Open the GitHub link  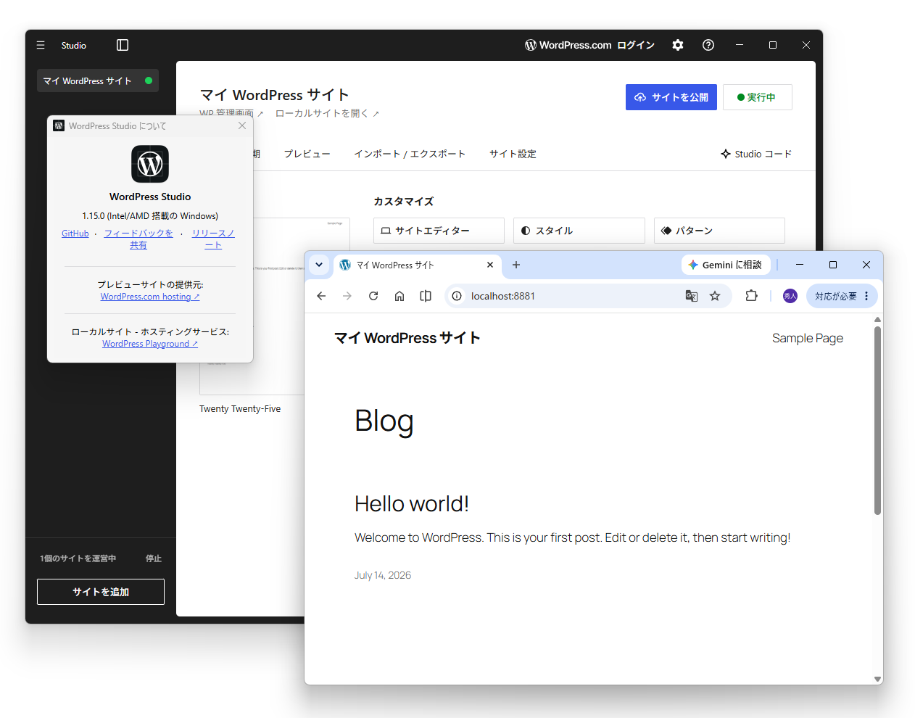75,234
